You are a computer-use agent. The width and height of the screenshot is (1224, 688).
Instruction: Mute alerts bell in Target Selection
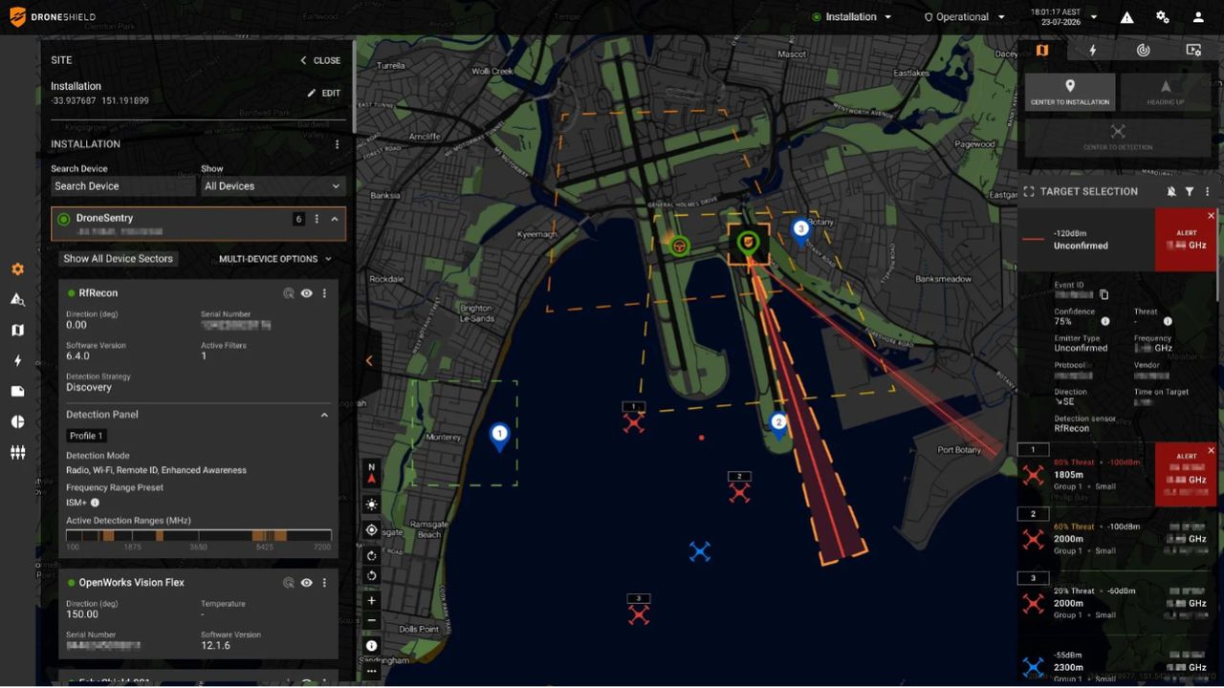(x=1171, y=192)
